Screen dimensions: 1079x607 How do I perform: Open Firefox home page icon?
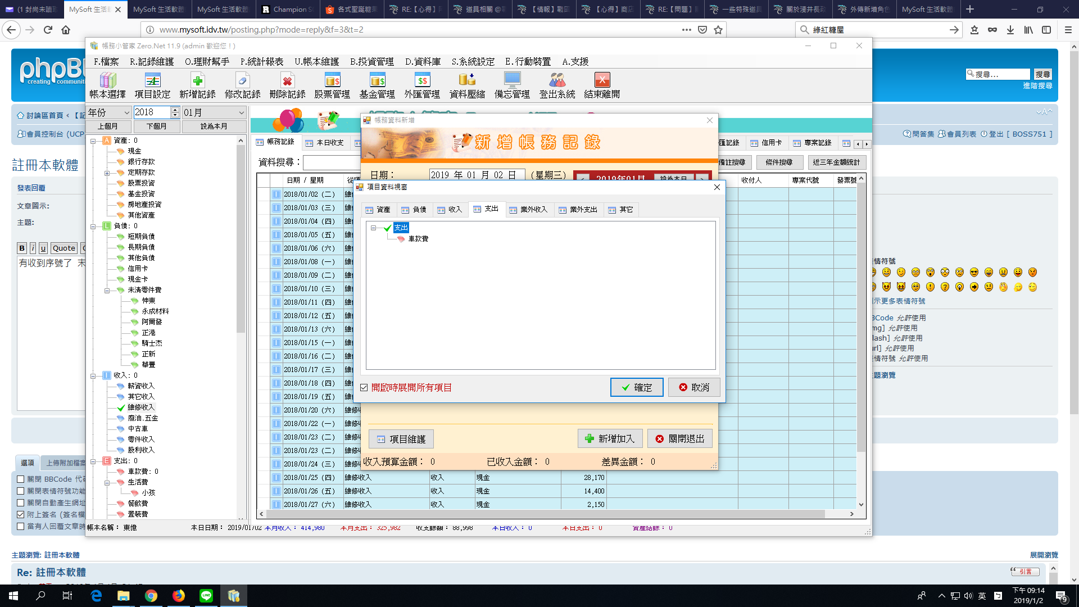click(66, 30)
